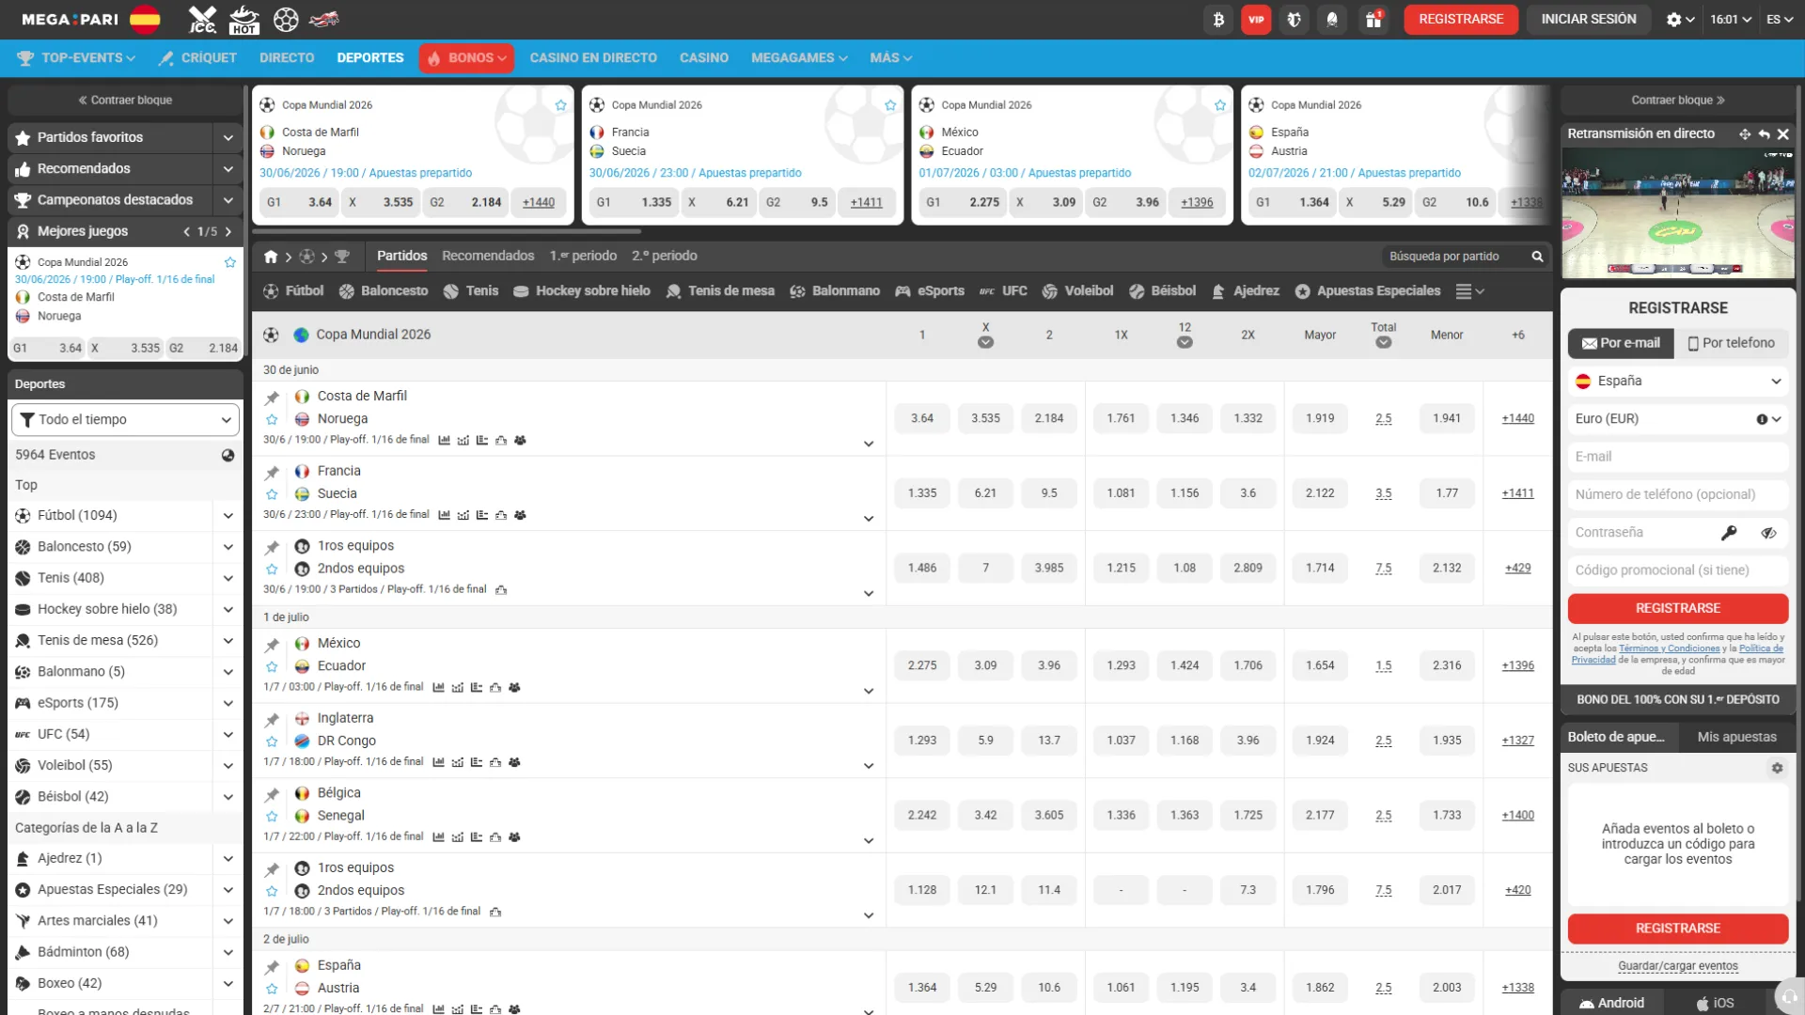The width and height of the screenshot is (1805, 1015).
Task: Open settings gear in top bar
Action: pyautogui.click(x=1680, y=20)
